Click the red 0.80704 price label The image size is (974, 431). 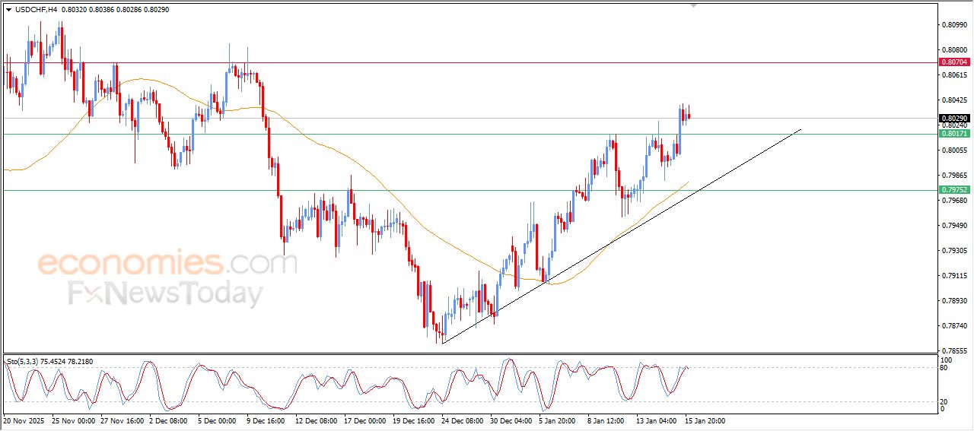pos(953,62)
